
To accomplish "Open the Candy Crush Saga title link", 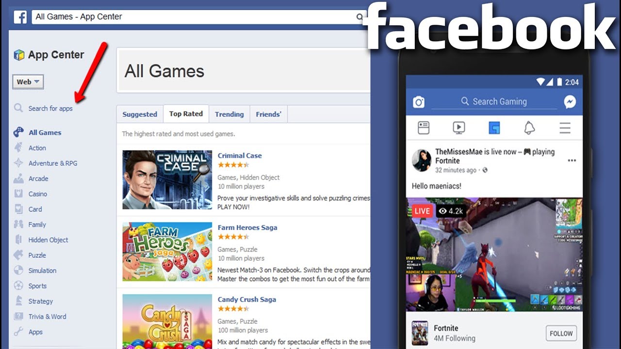I will (247, 300).
